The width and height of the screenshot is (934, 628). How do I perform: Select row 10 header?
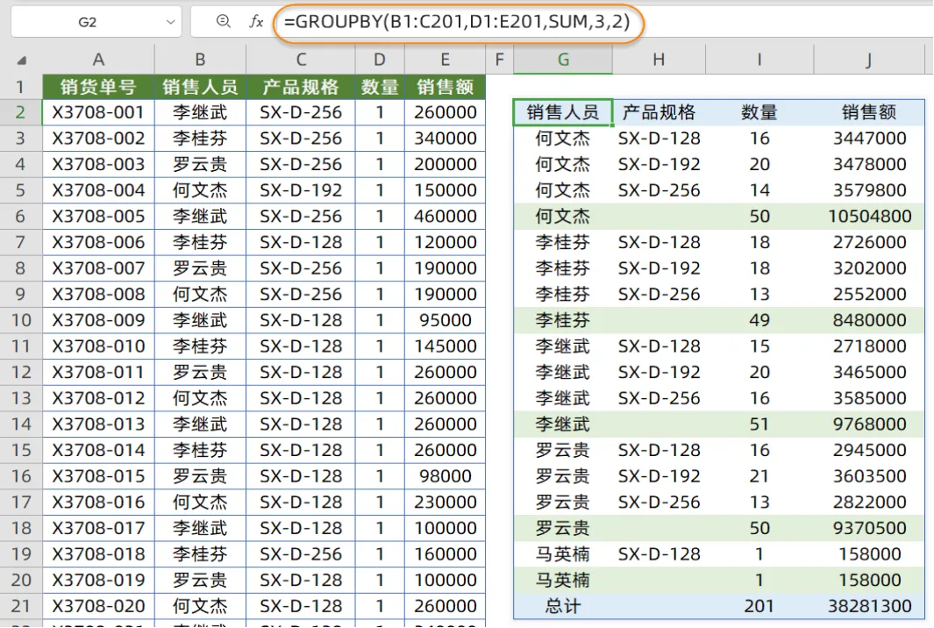pos(20,320)
